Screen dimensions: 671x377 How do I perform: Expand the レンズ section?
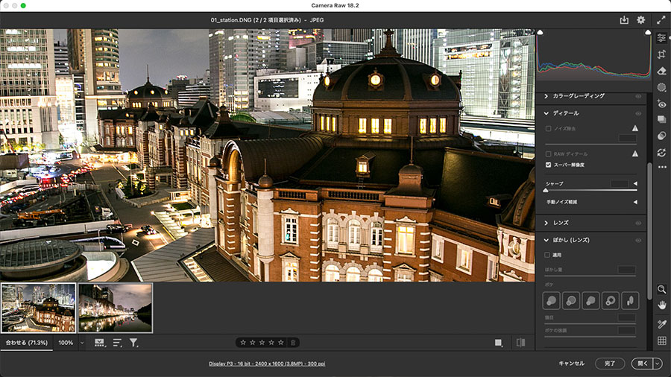546,223
